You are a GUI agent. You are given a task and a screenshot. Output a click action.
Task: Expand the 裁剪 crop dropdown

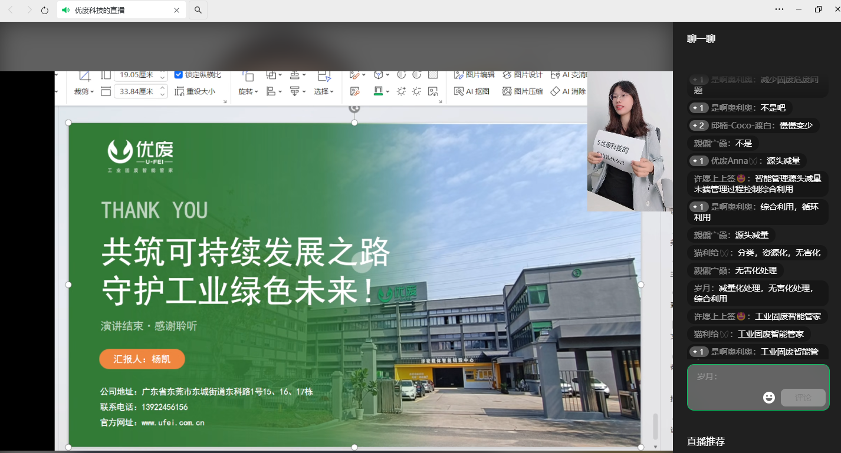pyautogui.click(x=84, y=91)
